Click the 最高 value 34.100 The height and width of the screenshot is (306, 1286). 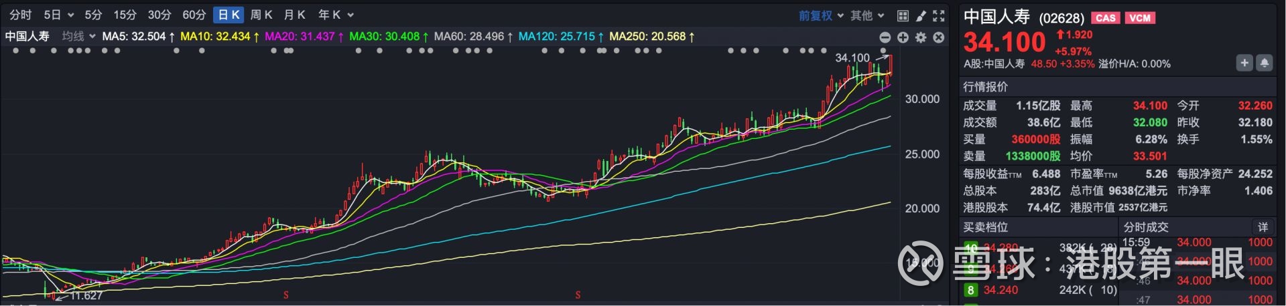1150,106
